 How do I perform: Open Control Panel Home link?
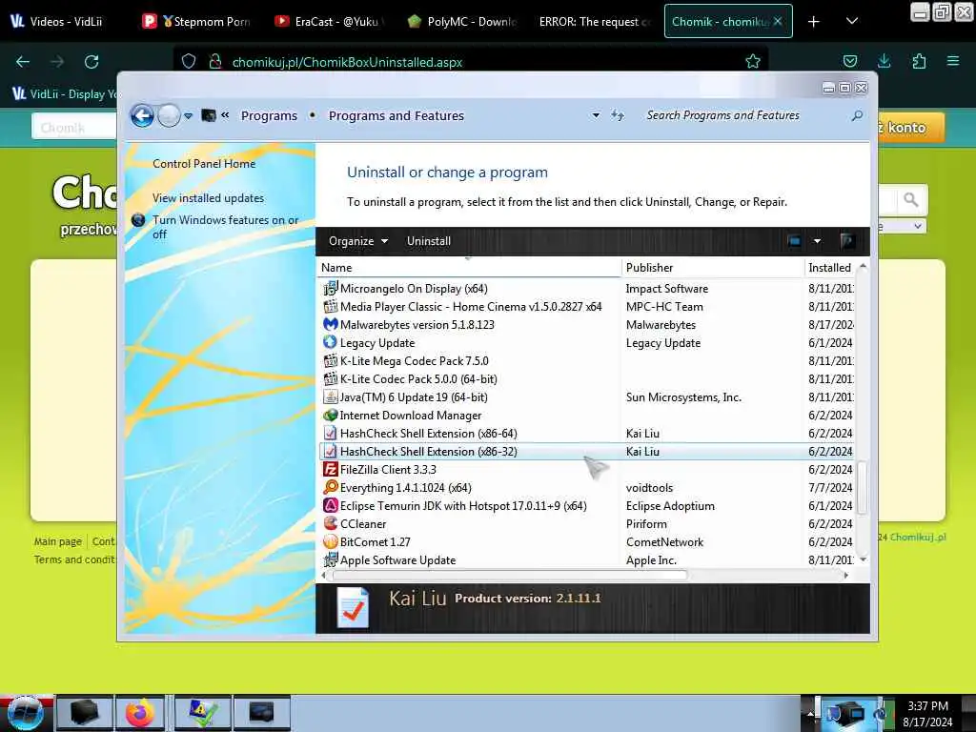[204, 164]
